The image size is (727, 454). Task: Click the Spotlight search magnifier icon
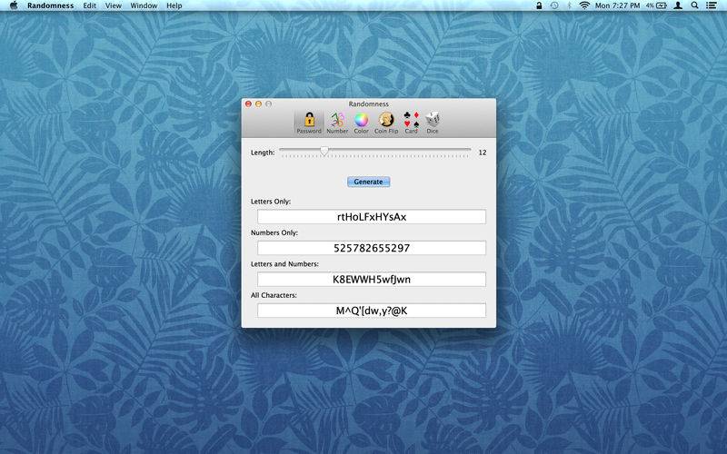(x=694, y=5)
